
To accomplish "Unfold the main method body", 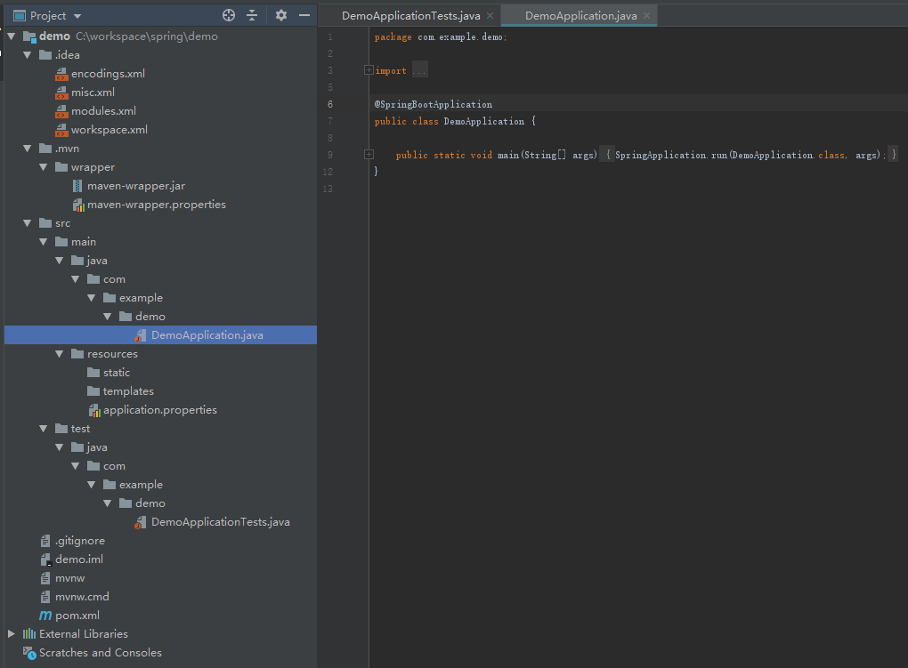I will click(x=369, y=155).
